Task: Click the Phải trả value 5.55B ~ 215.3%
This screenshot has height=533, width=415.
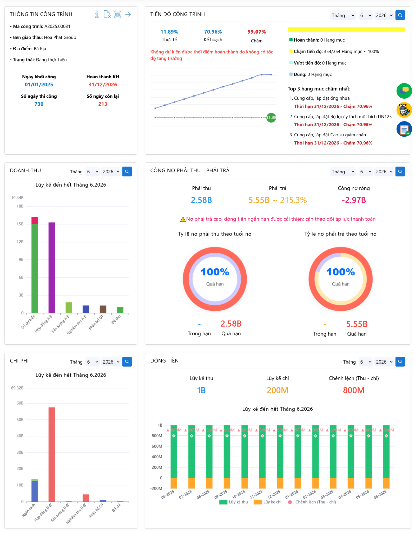Action: point(278,200)
